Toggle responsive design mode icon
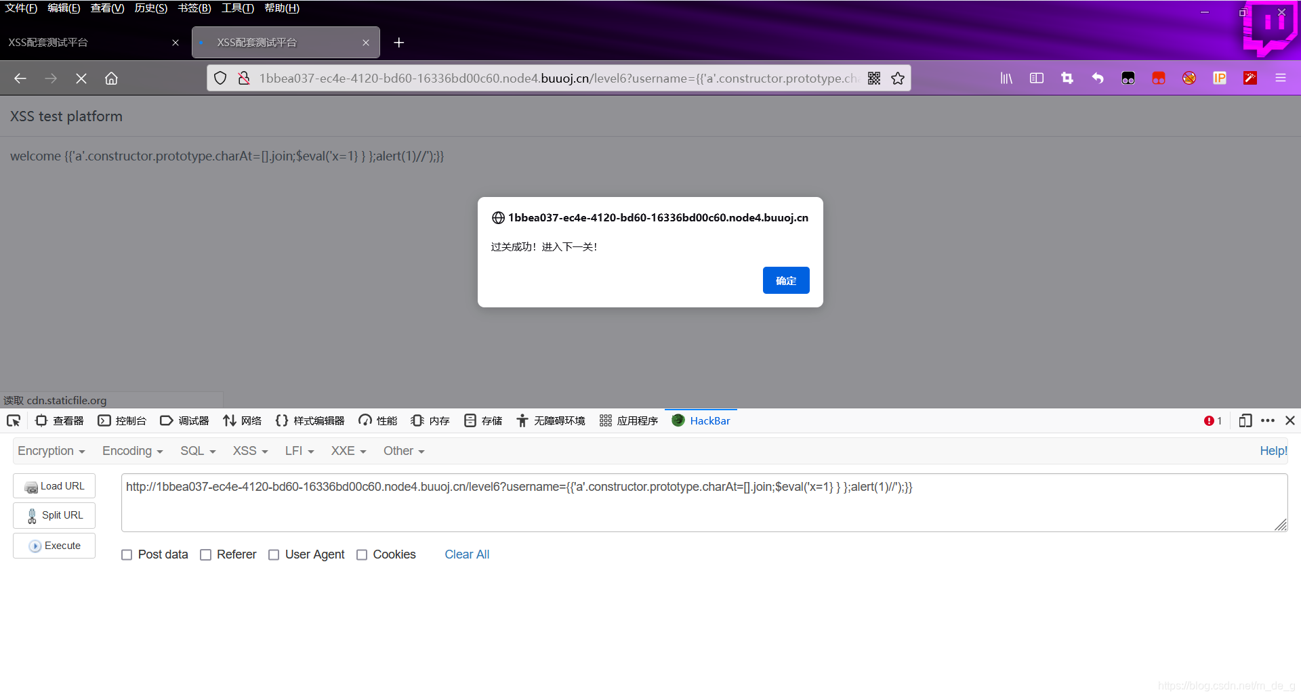The image size is (1301, 698). click(1245, 421)
